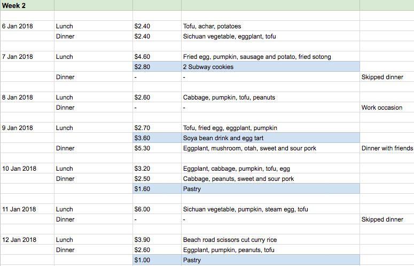414x266 pixels.
Task: Click the "Dinner with friends" note cell
Action: (x=387, y=148)
